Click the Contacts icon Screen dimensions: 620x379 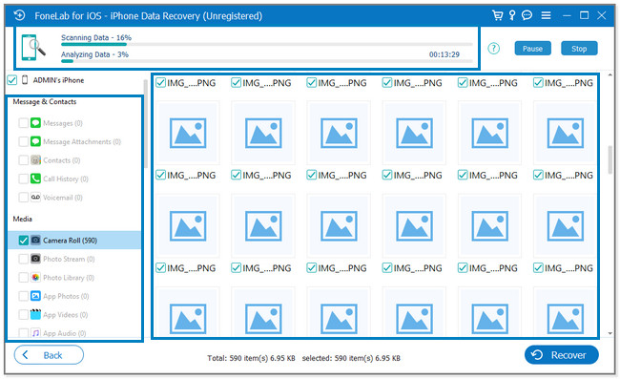click(35, 160)
